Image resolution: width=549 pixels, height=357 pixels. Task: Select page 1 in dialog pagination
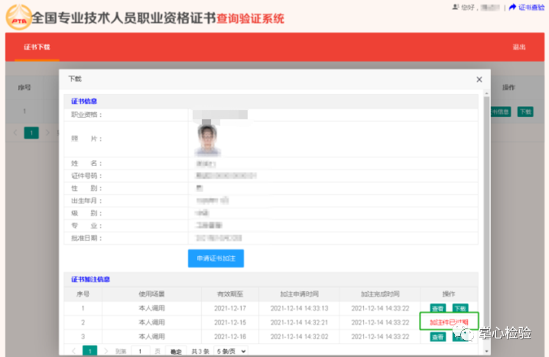point(89,351)
